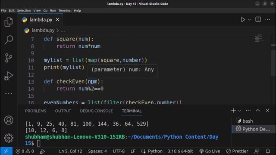Screen dimensions: 276x155
Task: Click the terminal prompt input area
Action: click(39, 143)
